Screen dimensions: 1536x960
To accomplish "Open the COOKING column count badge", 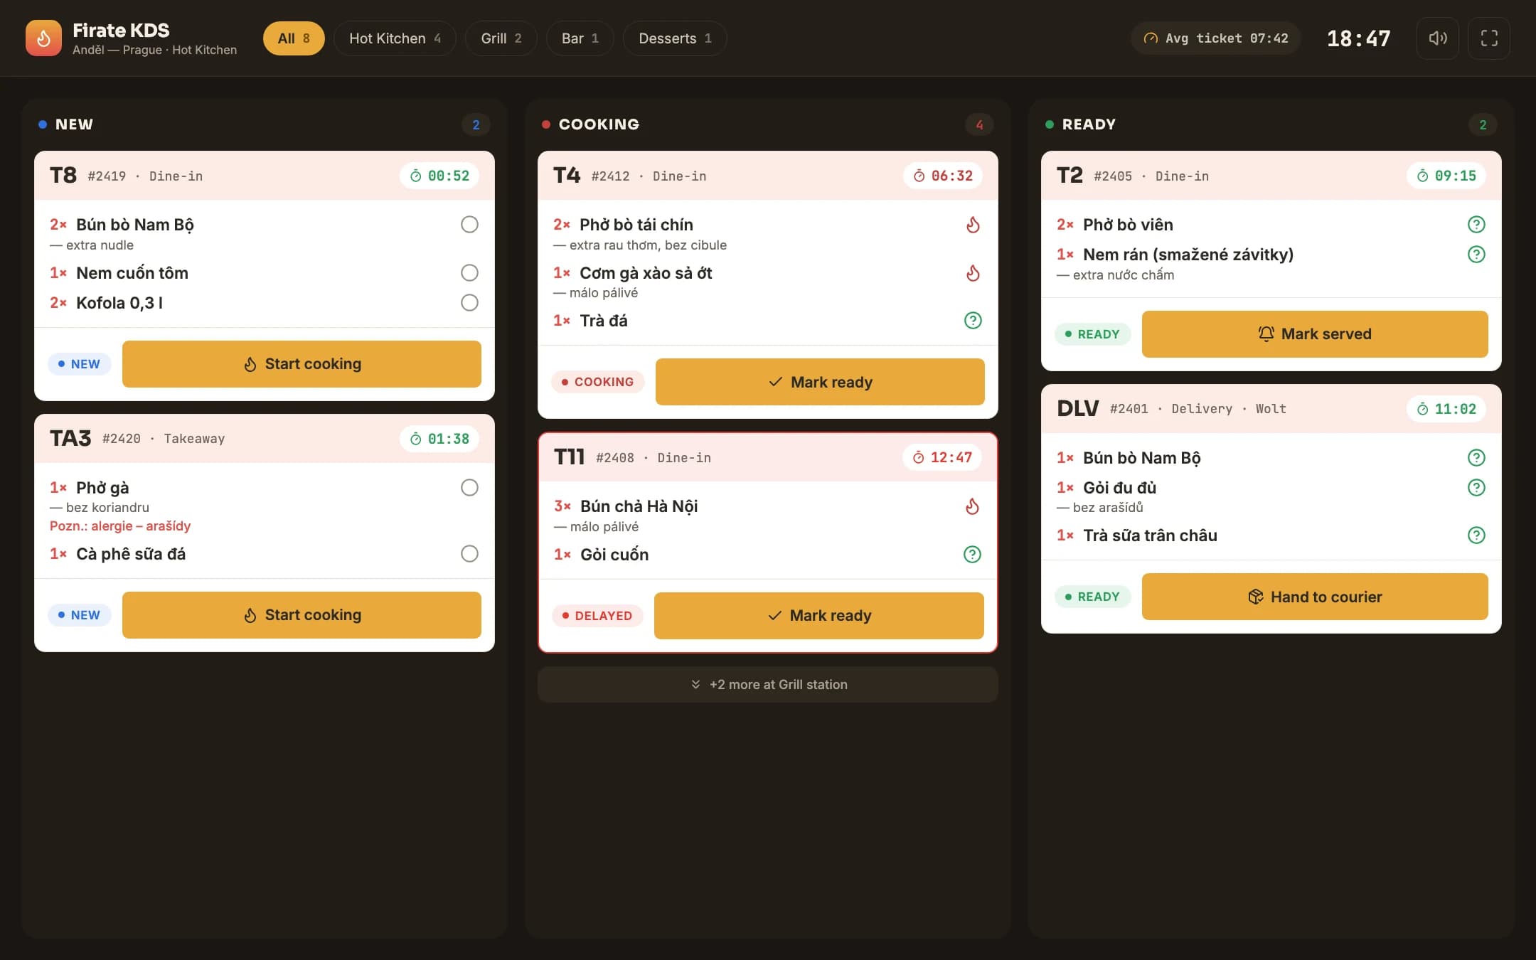I will [x=979, y=124].
